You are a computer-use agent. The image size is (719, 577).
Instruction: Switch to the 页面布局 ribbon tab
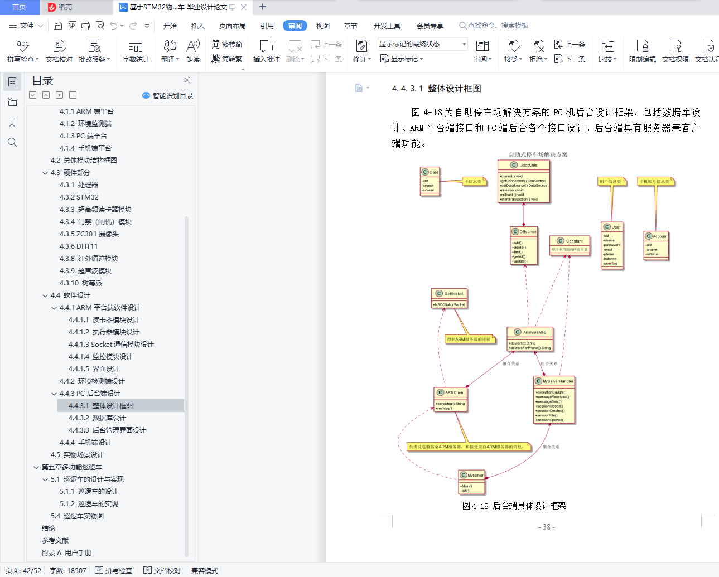[233, 26]
